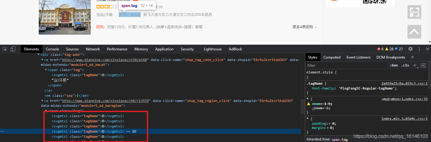The width and height of the screenshot is (431, 142).
Task: Open the DevTools three-dot customize menu
Action: click(x=419, y=49)
